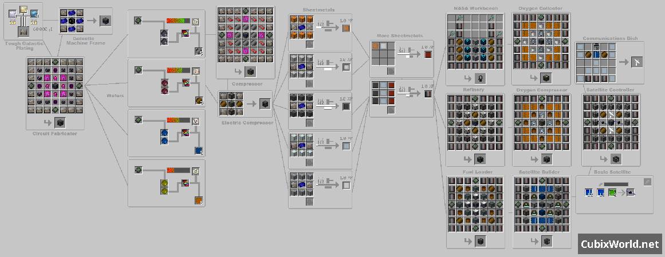The height and width of the screenshot is (257, 665).
Task: Click the Electric Compressor output block
Action: 265,103
